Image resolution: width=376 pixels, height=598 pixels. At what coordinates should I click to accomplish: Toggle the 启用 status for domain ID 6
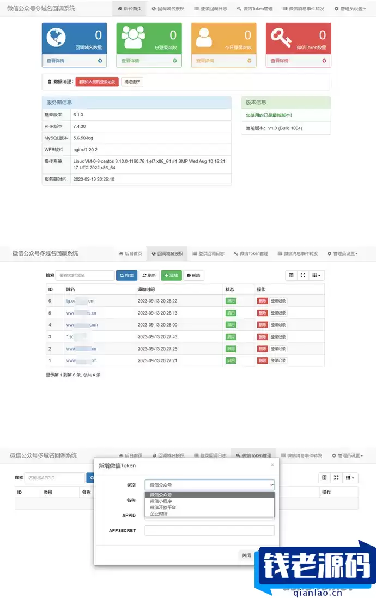(x=231, y=301)
